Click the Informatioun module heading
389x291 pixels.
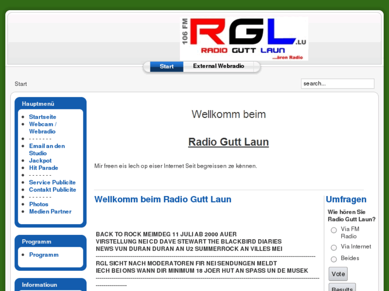pos(40,285)
